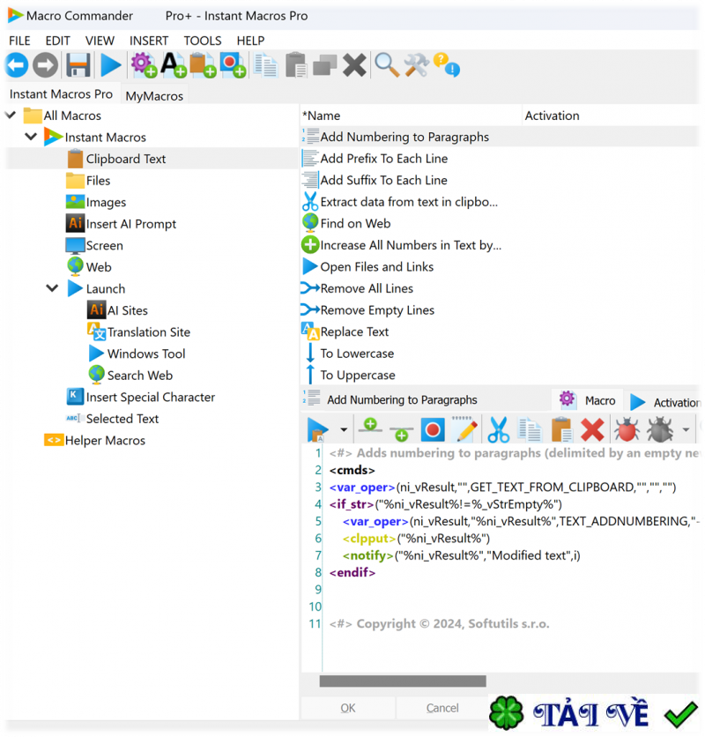Image resolution: width=705 pixels, height=737 pixels.
Task: Run macro with main toolbar play icon
Action: click(x=111, y=65)
